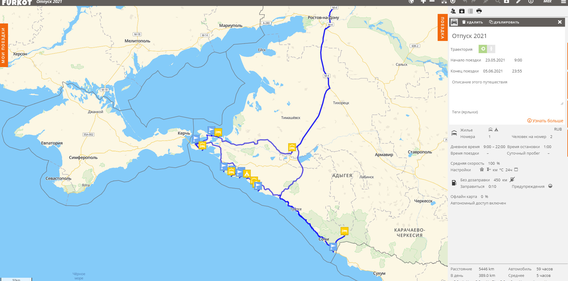Open the RUB currency selector

point(558,129)
